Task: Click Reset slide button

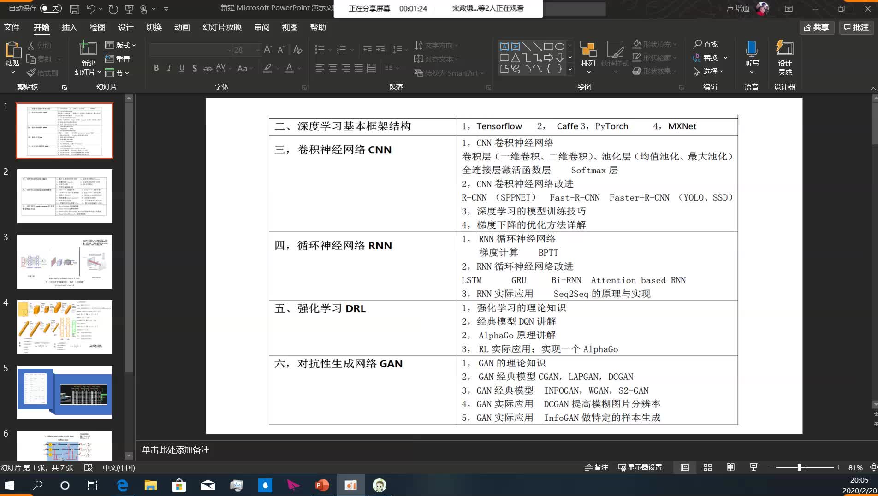Action: pyautogui.click(x=118, y=59)
